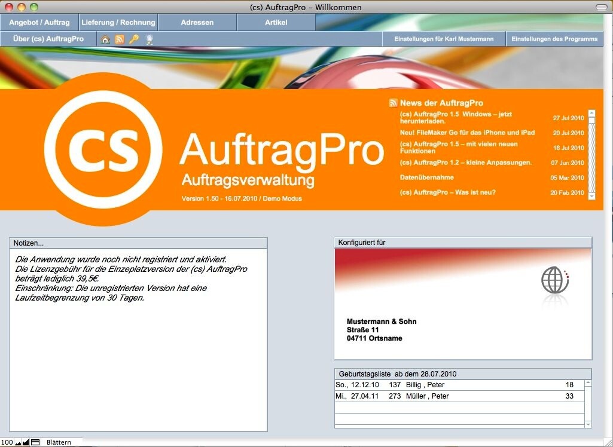The width and height of the screenshot is (613, 447).
Task: Click the news list scroll up arrow
Action: (x=591, y=114)
